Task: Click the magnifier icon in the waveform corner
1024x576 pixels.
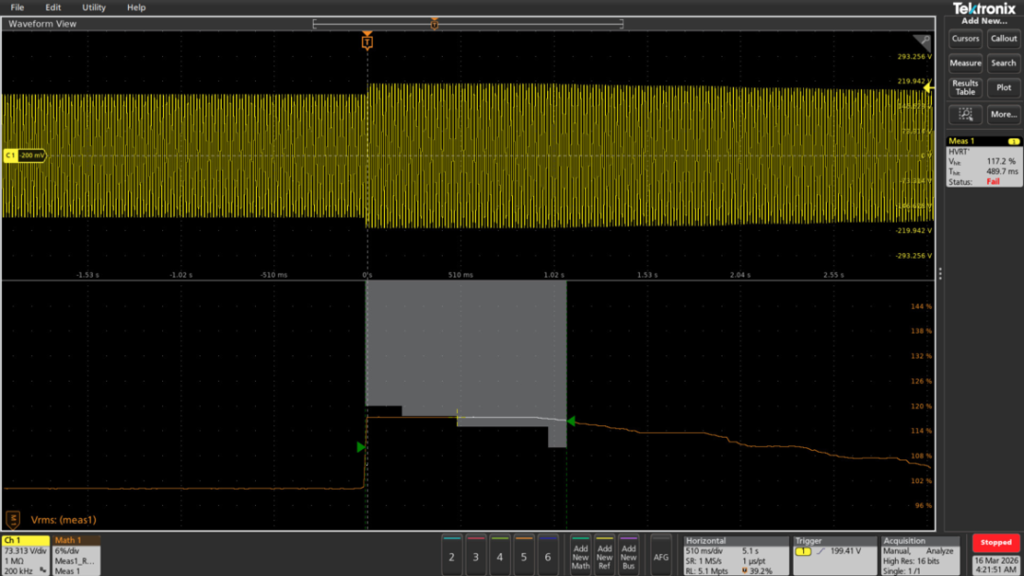Action: (923, 43)
